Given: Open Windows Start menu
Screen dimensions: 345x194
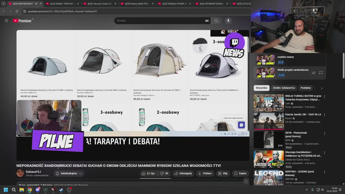Looking at the screenshot, I should (x=6, y=190).
